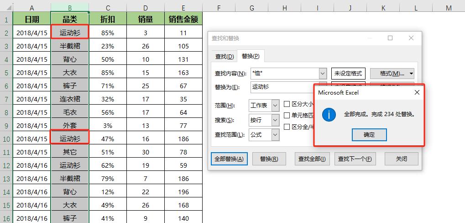Viewport: 465px width, 223px height.
Task: Select row 16 header
Action: coord(6,218)
